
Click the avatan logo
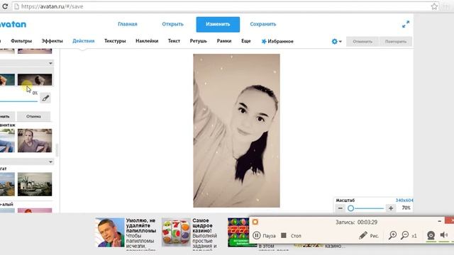point(13,24)
